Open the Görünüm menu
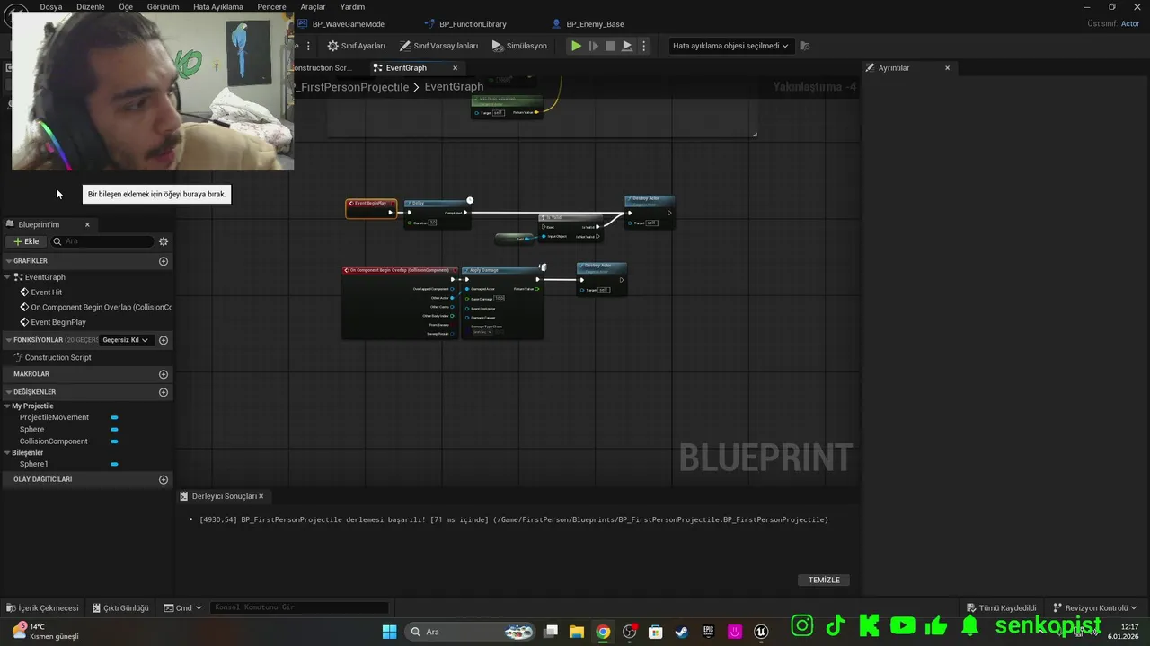This screenshot has width=1150, height=646. click(164, 6)
